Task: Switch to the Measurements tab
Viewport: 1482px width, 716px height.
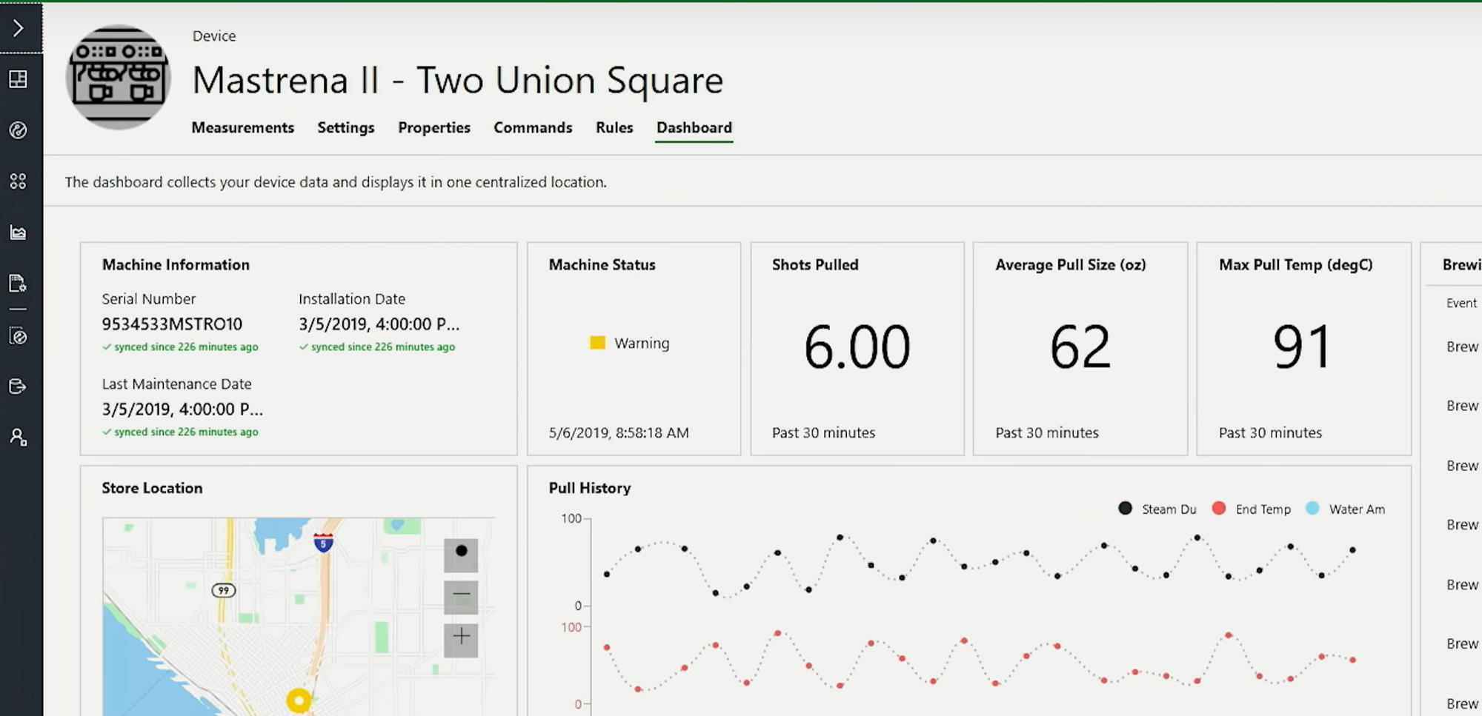Action: [x=242, y=127]
